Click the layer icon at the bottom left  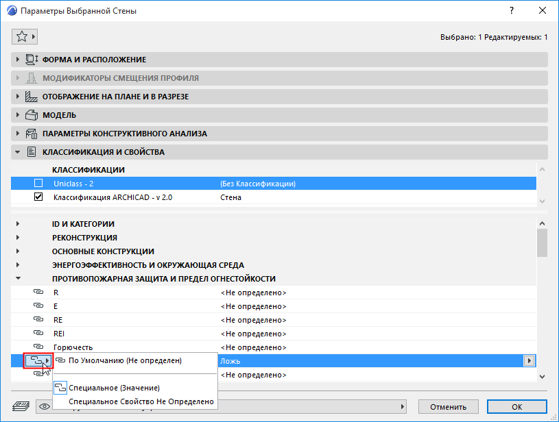click(21, 406)
